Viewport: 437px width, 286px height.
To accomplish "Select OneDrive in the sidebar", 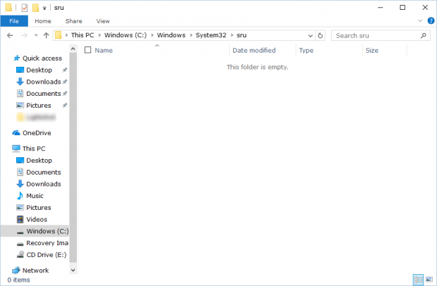I will (37, 132).
